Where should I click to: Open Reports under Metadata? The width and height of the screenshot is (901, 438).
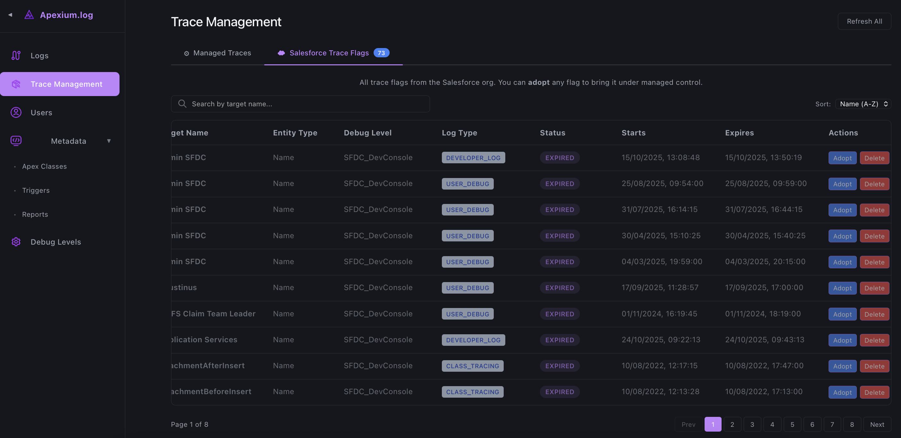(35, 214)
